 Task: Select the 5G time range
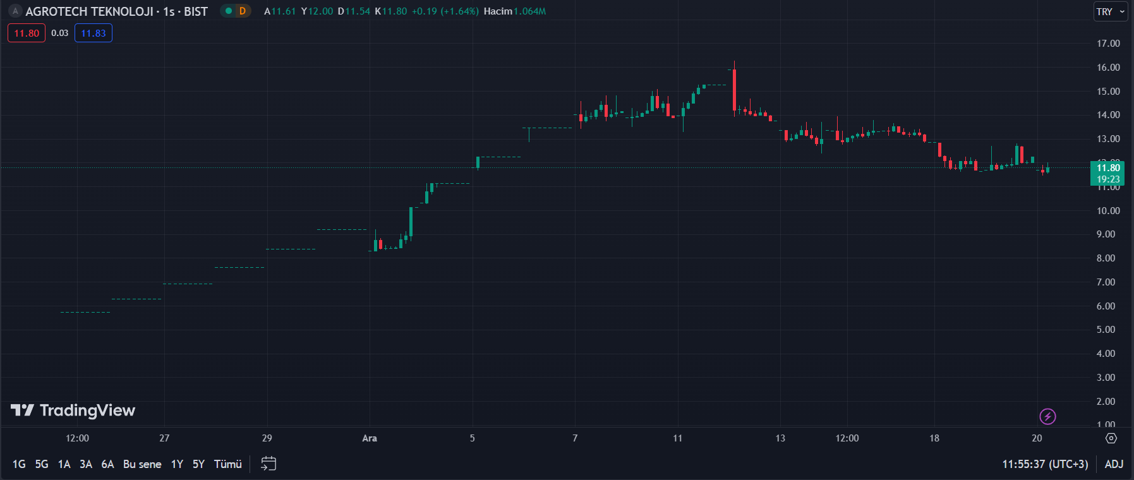(x=42, y=464)
